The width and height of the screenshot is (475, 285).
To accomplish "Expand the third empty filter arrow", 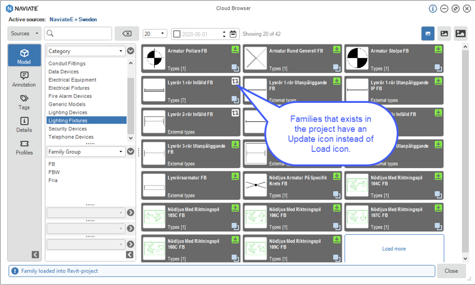I will pos(131,244).
